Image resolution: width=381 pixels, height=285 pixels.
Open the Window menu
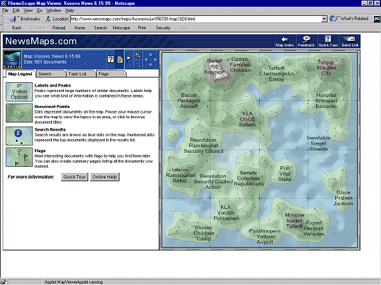(54, 10)
